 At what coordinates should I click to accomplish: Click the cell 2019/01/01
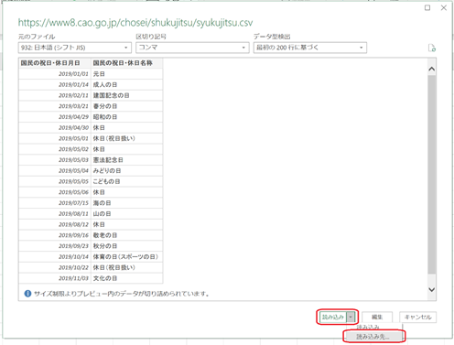(x=55, y=74)
